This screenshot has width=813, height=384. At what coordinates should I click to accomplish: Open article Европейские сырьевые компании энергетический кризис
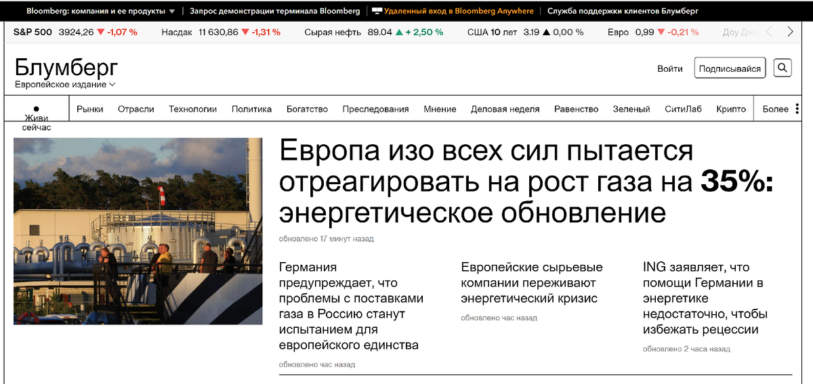(x=532, y=282)
